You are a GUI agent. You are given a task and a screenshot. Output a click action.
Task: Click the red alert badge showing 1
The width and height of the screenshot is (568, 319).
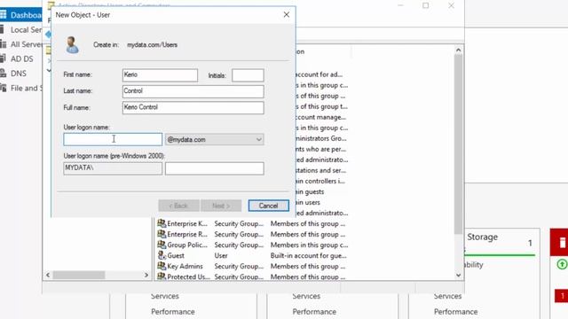(562, 296)
